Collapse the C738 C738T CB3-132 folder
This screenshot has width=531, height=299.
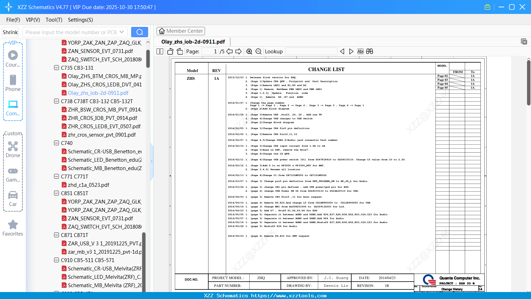point(56,101)
